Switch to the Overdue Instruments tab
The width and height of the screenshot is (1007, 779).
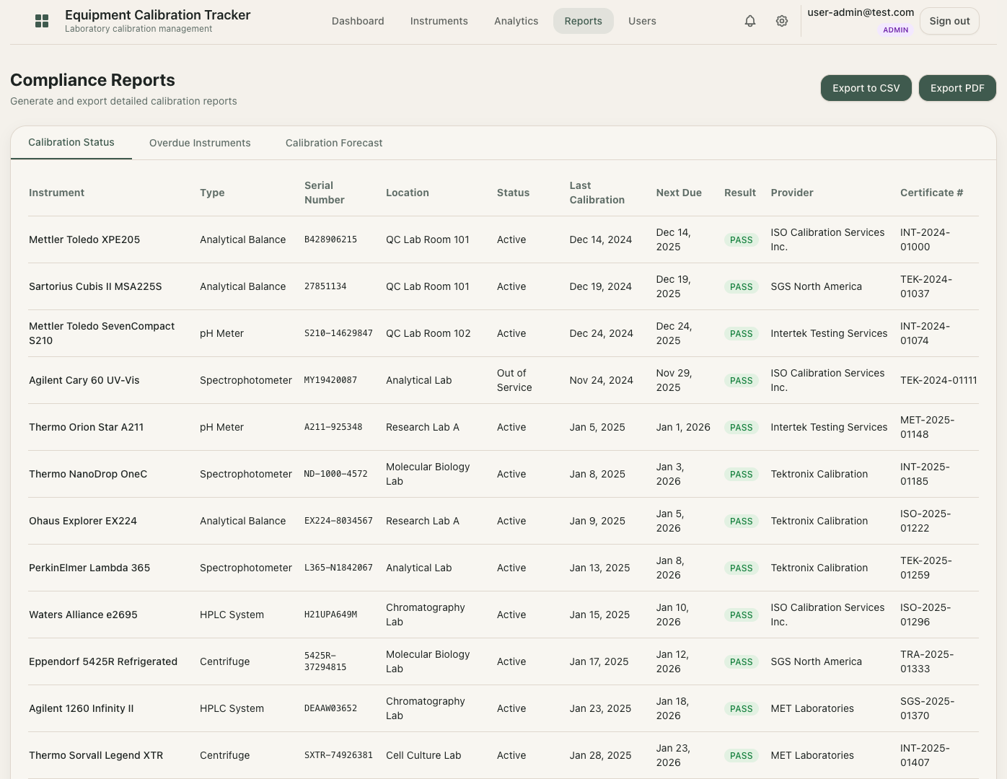200,143
